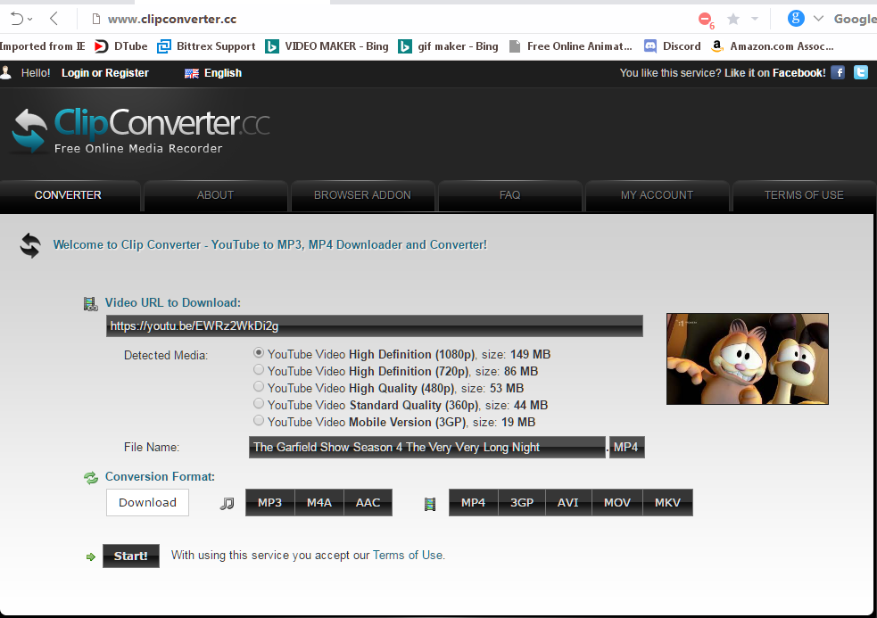The image size is (877, 618).
Task: Click the blue Google search engine icon
Action: pos(796,19)
